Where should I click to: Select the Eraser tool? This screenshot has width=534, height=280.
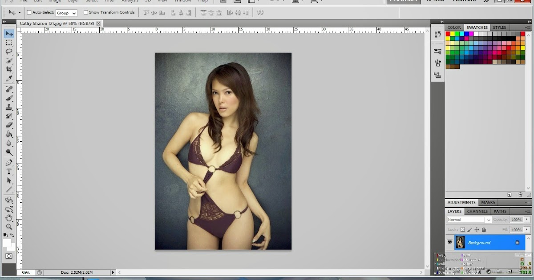9,125
